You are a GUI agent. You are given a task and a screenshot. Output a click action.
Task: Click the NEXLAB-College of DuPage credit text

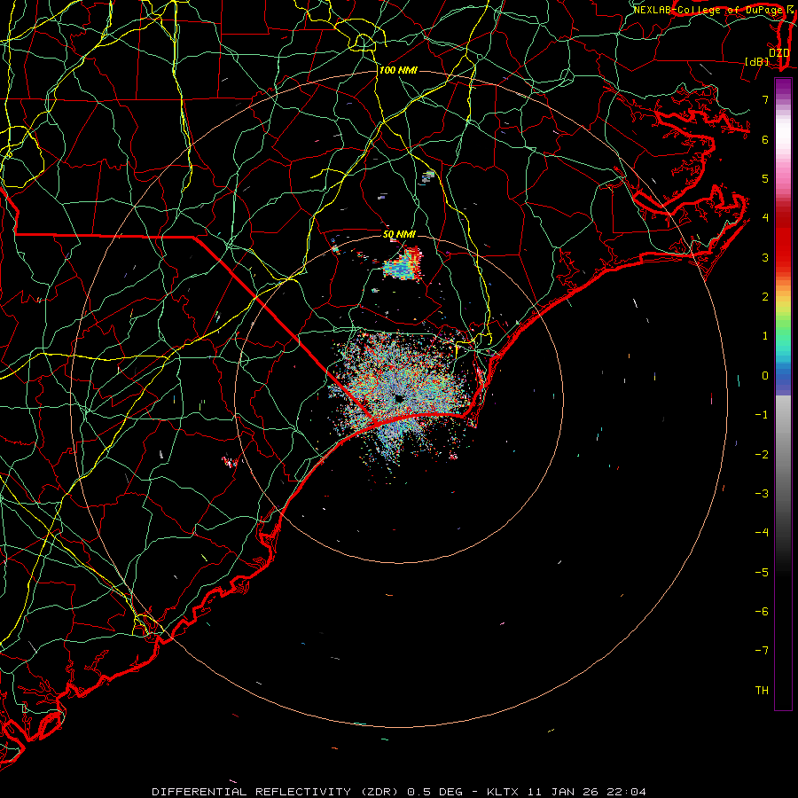[709, 10]
